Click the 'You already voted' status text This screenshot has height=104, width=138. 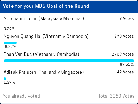pos(22,96)
